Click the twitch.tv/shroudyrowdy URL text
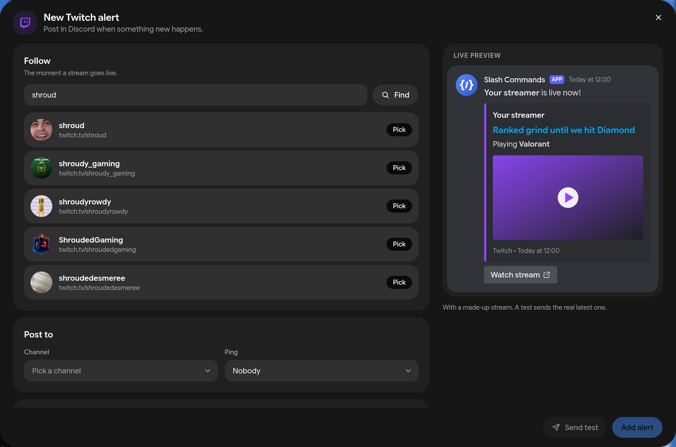The height and width of the screenshot is (447, 676). (x=93, y=211)
